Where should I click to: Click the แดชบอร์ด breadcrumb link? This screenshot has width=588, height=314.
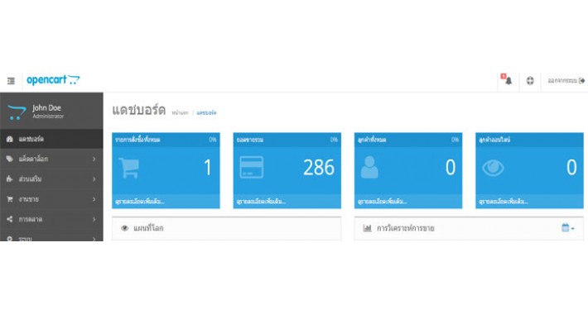pos(206,112)
